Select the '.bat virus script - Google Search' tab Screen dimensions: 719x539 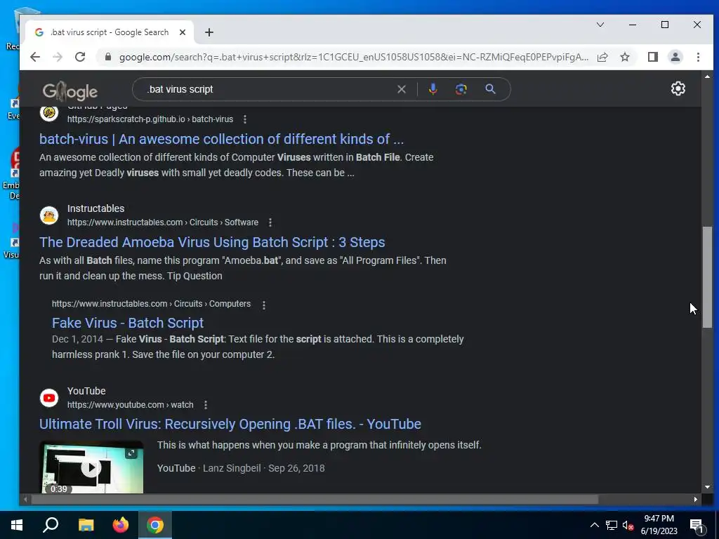109,32
